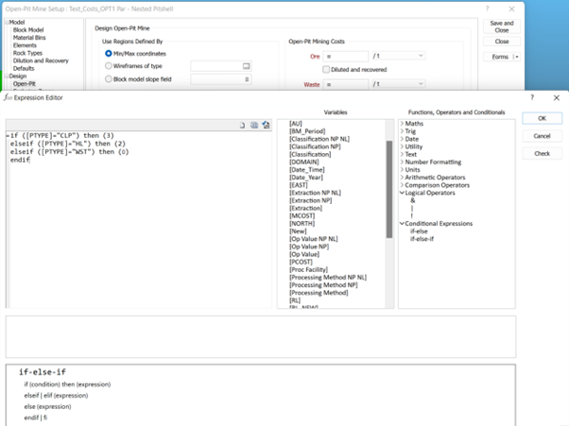Click the middle form icon in editor toolbar
569x426 pixels.
[254, 125]
